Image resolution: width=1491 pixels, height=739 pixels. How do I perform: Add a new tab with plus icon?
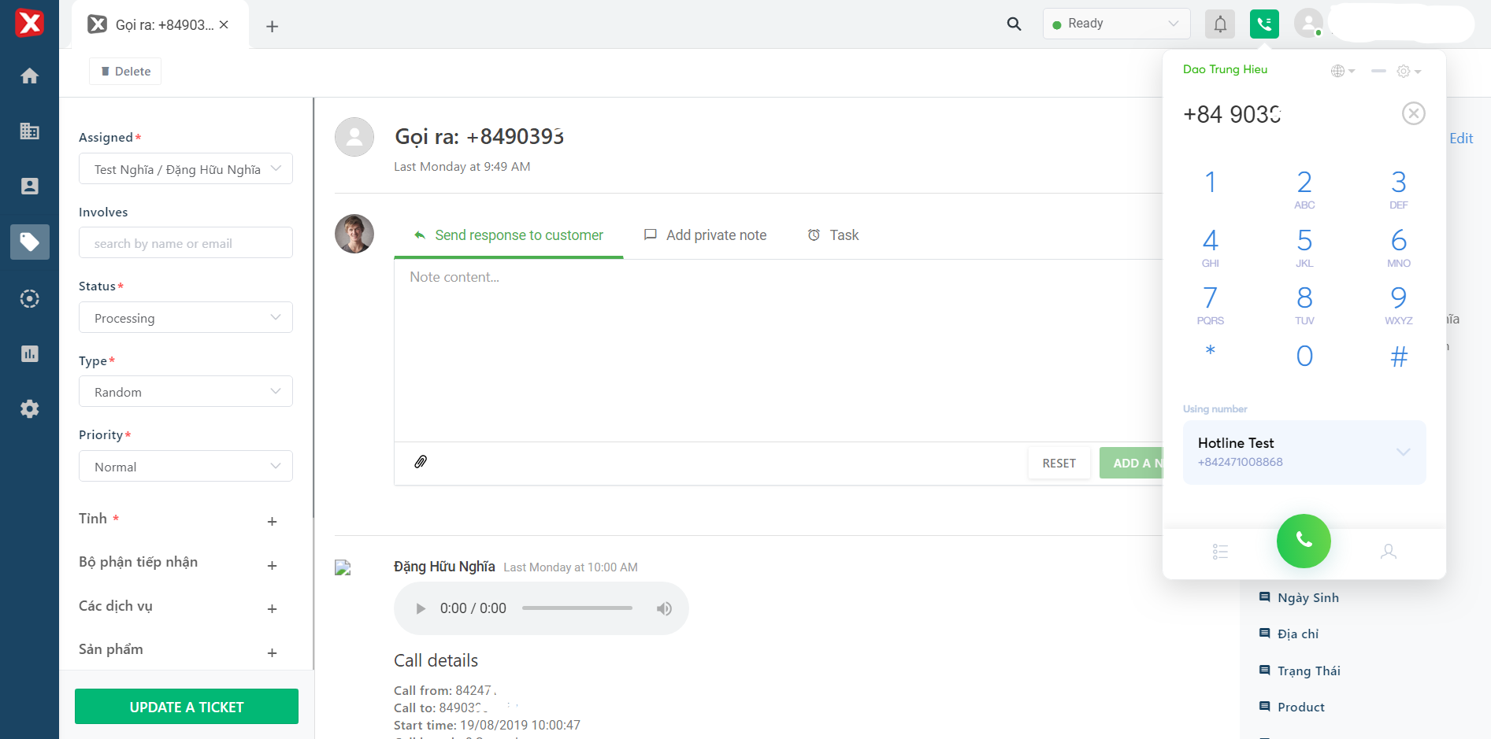pos(272,26)
